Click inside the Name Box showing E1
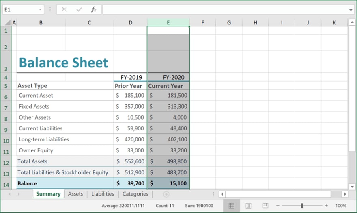The height and width of the screenshot is (213, 357). pos(21,10)
